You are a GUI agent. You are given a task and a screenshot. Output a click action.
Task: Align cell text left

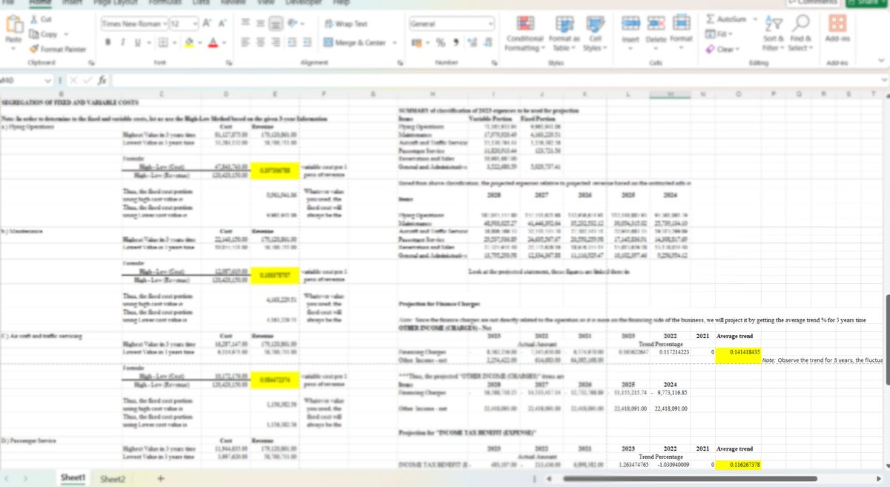[x=244, y=42]
